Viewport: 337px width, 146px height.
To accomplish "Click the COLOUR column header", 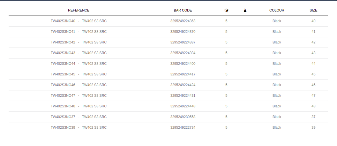I will (277, 10).
